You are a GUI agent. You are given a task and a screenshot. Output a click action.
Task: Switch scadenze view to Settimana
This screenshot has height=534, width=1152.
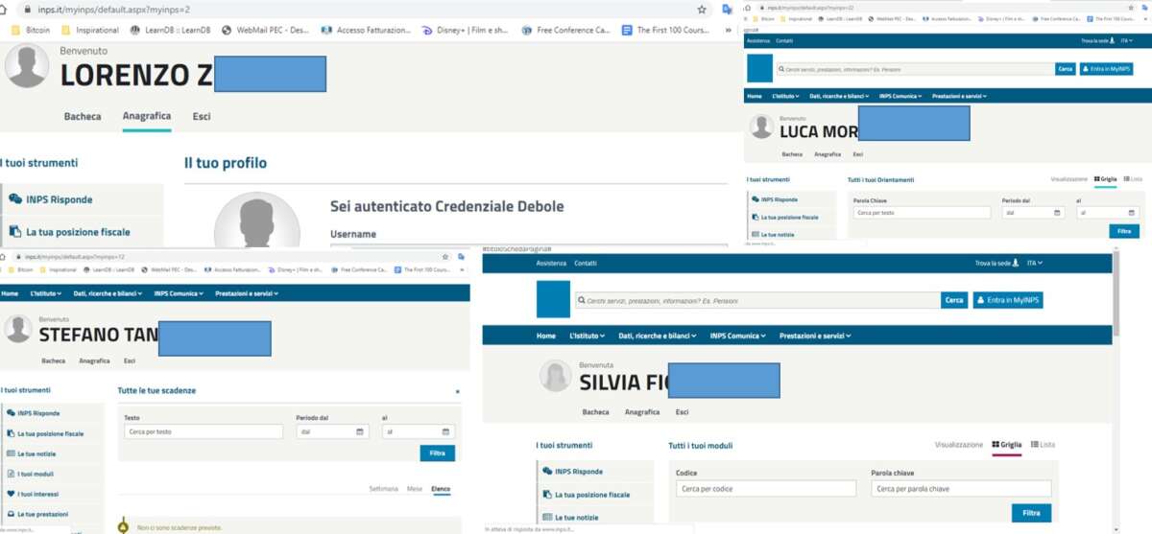point(383,489)
